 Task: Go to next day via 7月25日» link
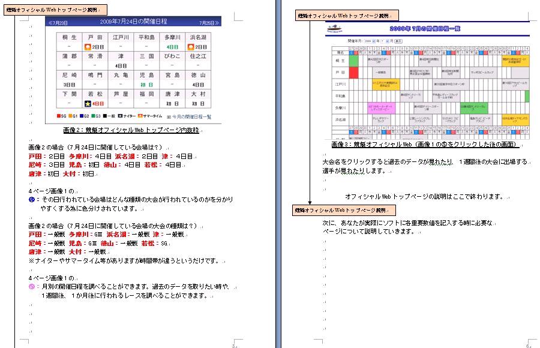(209, 23)
